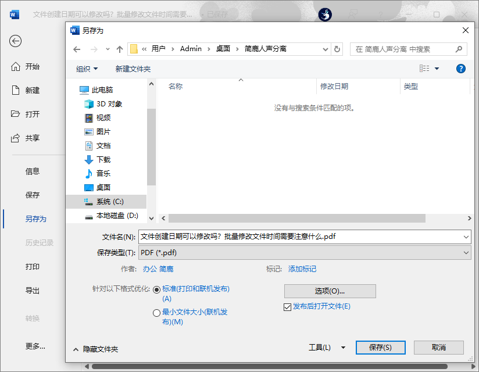Image resolution: width=479 pixels, height=372 pixels.
Task: Open PDF settings via the 选项 button
Action: click(330, 291)
